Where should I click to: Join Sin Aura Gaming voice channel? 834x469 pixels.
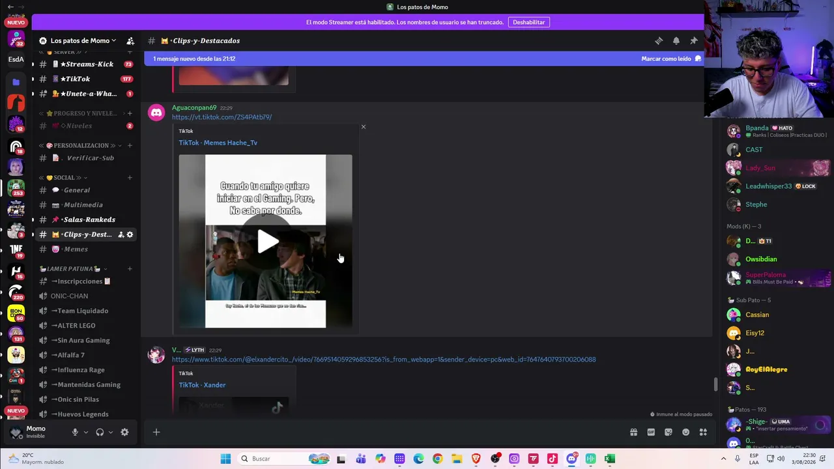click(85, 340)
